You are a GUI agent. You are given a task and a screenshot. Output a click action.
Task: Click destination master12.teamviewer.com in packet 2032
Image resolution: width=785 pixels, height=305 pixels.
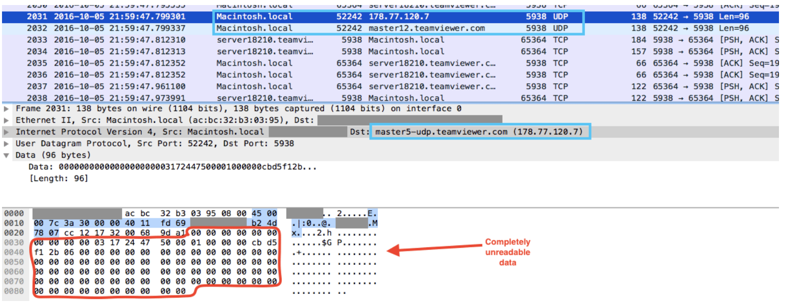click(x=427, y=28)
